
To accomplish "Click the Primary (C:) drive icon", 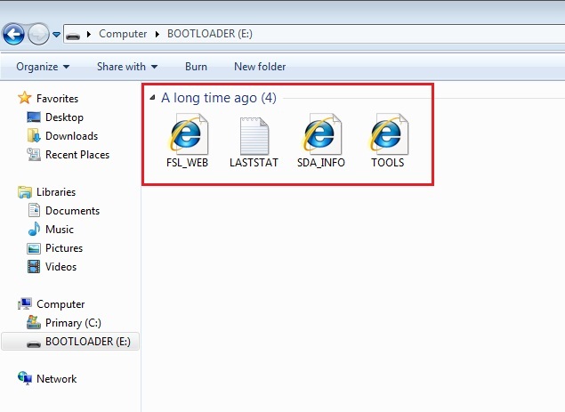I will coord(34,322).
